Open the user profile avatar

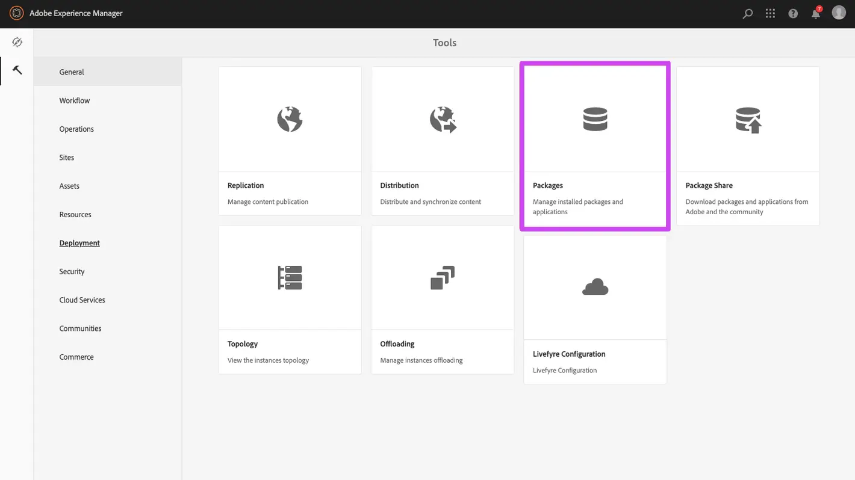[839, 13]
